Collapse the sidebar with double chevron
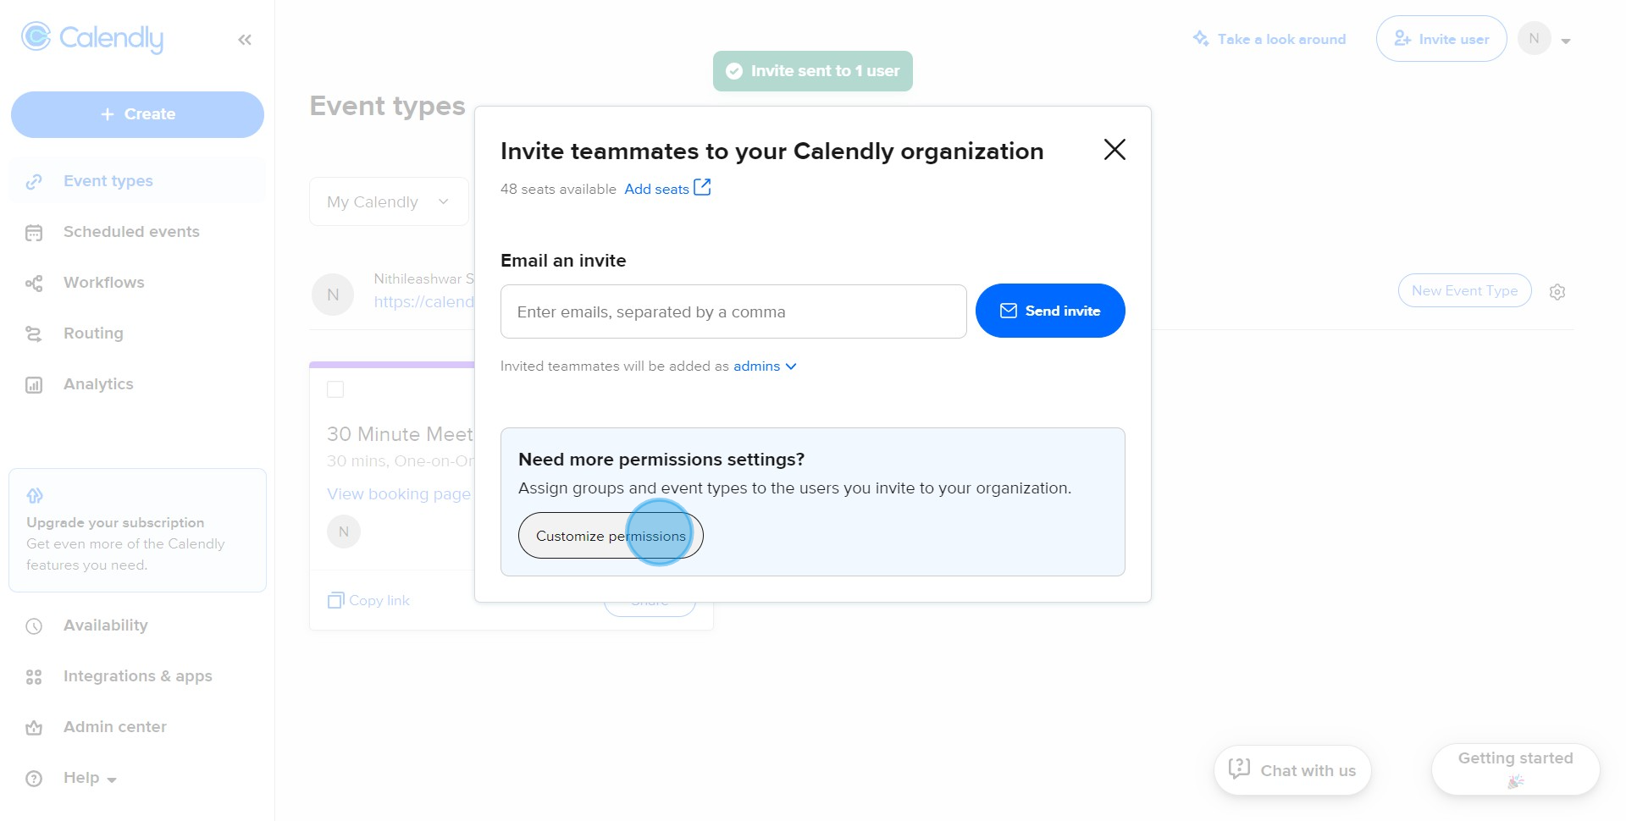Viewport: 1626px width, 821px height. click(x=245, y=40)
